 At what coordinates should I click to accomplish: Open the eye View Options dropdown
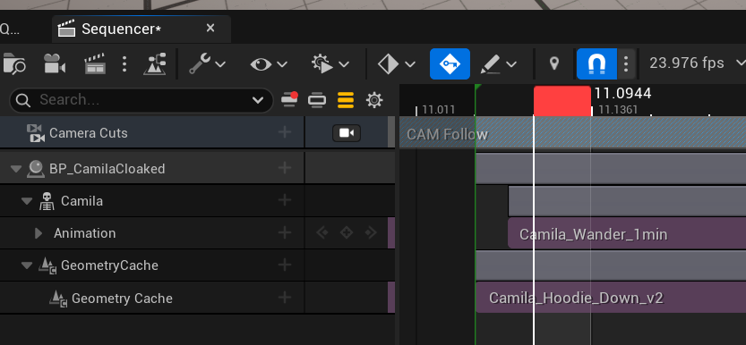pyautogui.click(x=269, y=63)
